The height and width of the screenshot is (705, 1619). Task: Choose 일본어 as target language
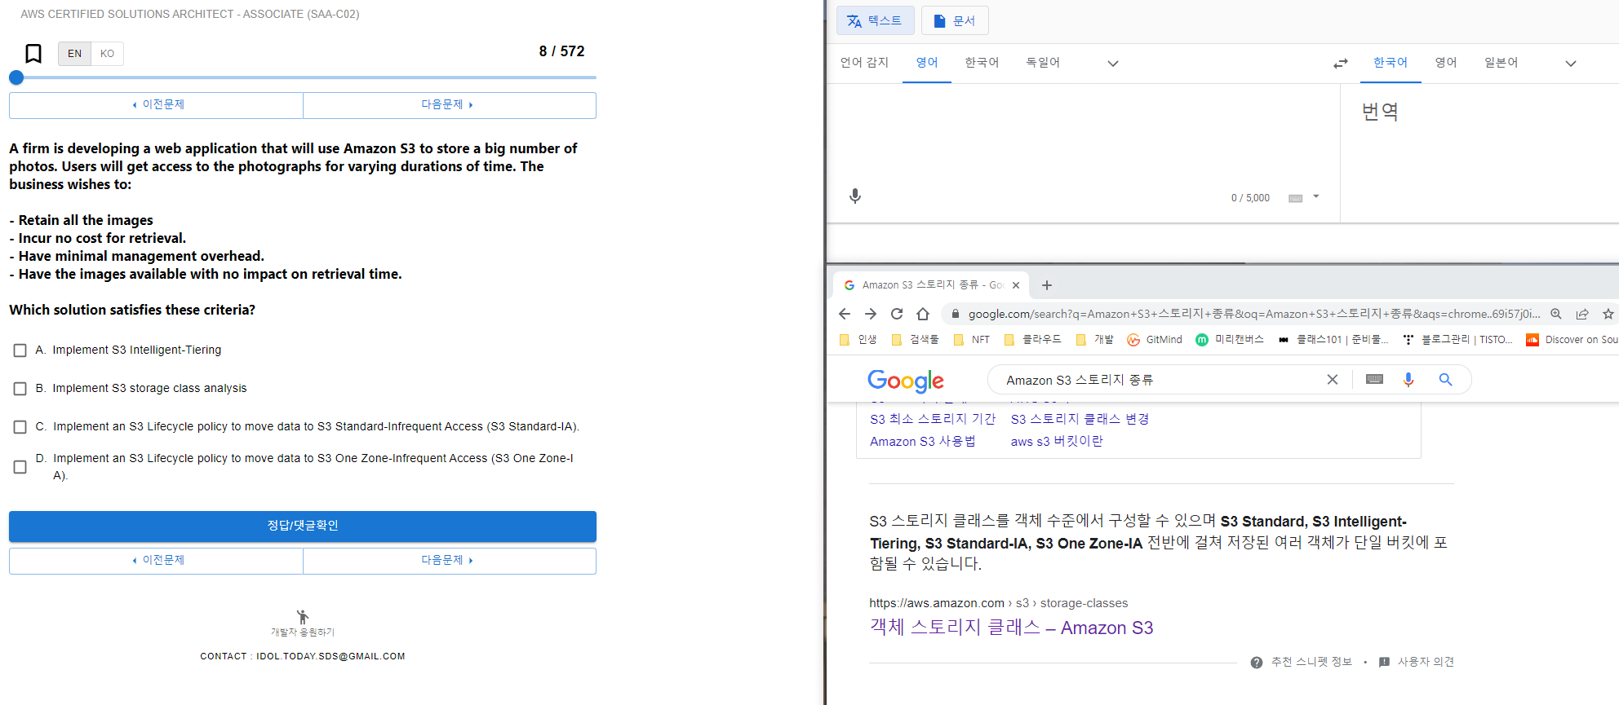coord(1501,63)
